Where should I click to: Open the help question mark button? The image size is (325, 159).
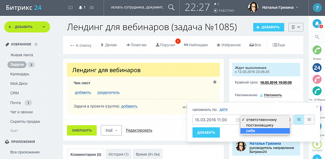coord(317,8)
